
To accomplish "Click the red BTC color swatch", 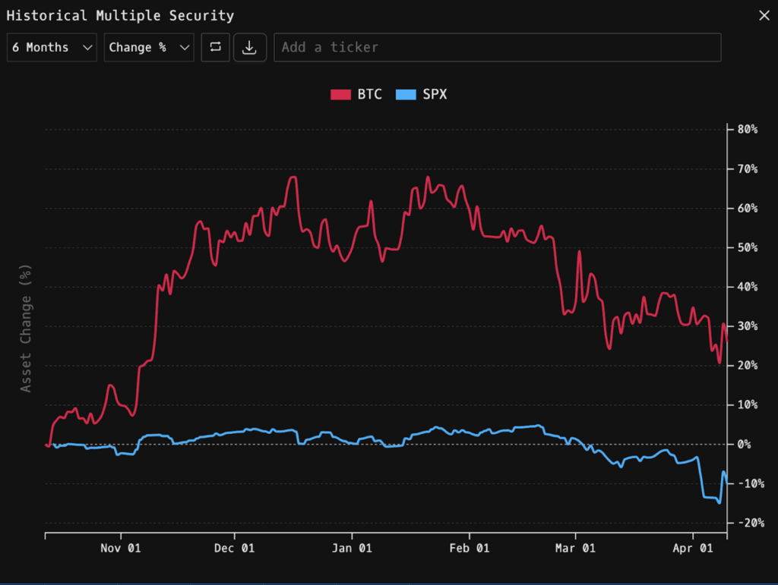I will [341, 94].
